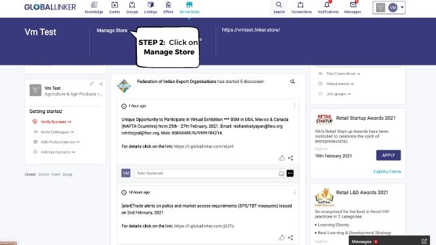Click Add Key Contacts link
The image size is (436, 245).
point(58,152)
